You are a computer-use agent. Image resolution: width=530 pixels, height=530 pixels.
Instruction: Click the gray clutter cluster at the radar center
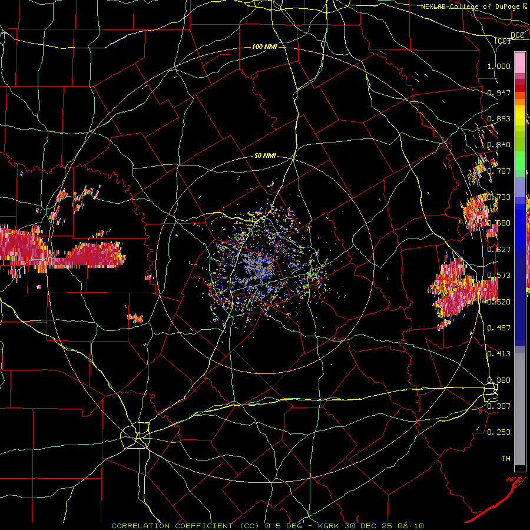255,268
